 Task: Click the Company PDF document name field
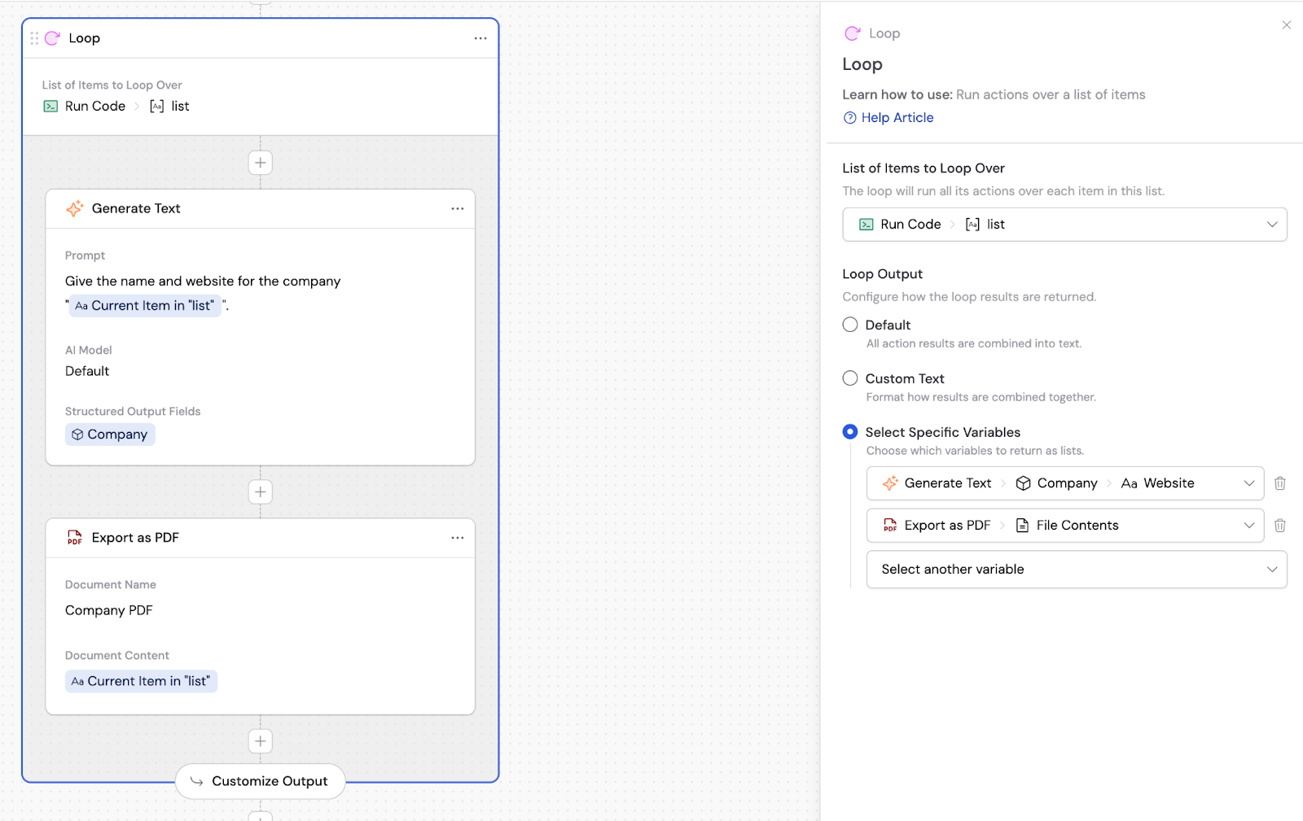pyautogui.click(x=109, y=610)
